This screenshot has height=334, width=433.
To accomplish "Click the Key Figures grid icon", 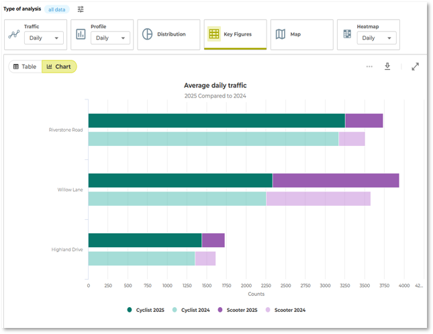I will [213, 34].
